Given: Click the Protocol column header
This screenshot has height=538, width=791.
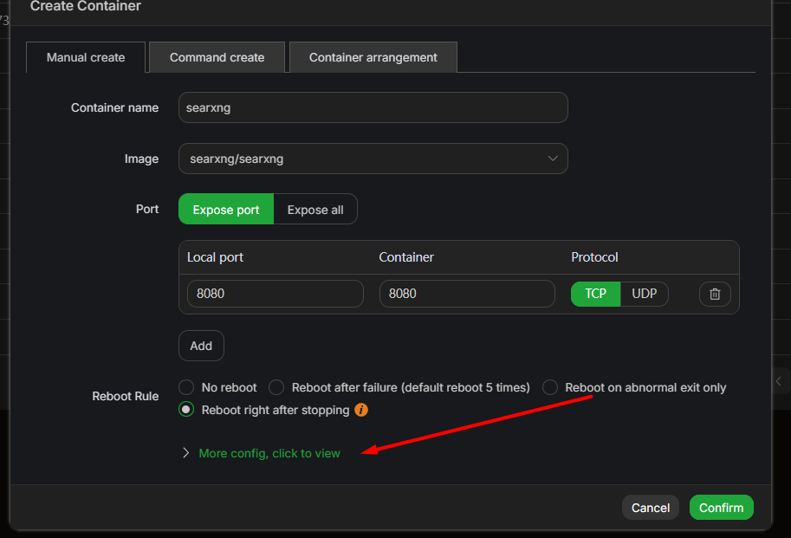Looking at the screenshot, I should pos(594,257).
